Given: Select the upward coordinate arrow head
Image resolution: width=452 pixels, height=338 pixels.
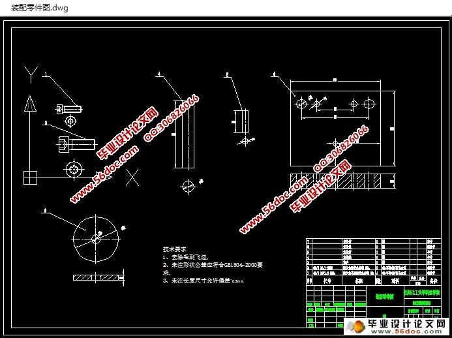Looking at the screenshot, I should pos(29,104).
